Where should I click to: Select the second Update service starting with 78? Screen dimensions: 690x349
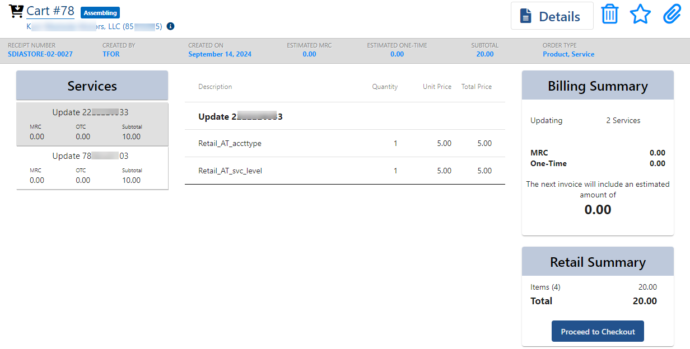92,167
